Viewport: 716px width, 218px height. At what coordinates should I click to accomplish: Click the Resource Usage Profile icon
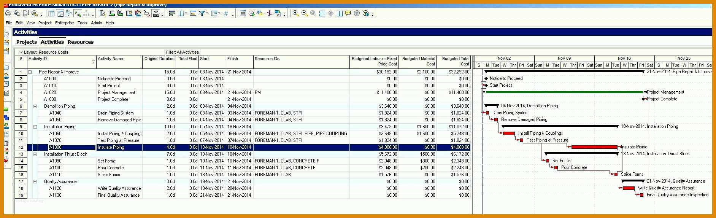[138, 13]
